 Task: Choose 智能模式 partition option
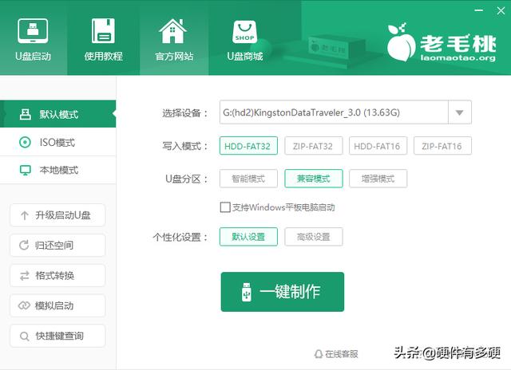click(248, 179)
